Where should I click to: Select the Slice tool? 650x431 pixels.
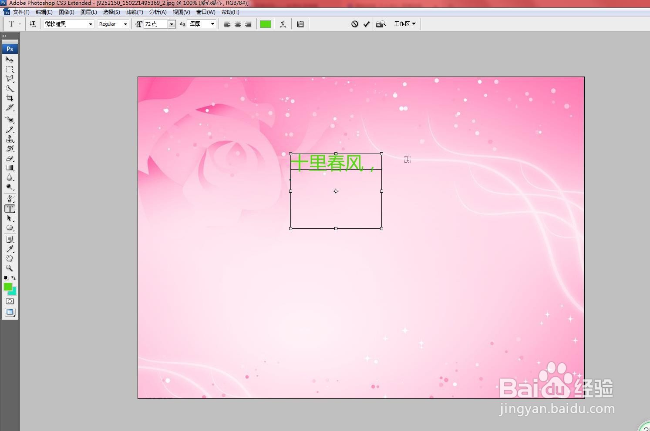click(10, 107)
